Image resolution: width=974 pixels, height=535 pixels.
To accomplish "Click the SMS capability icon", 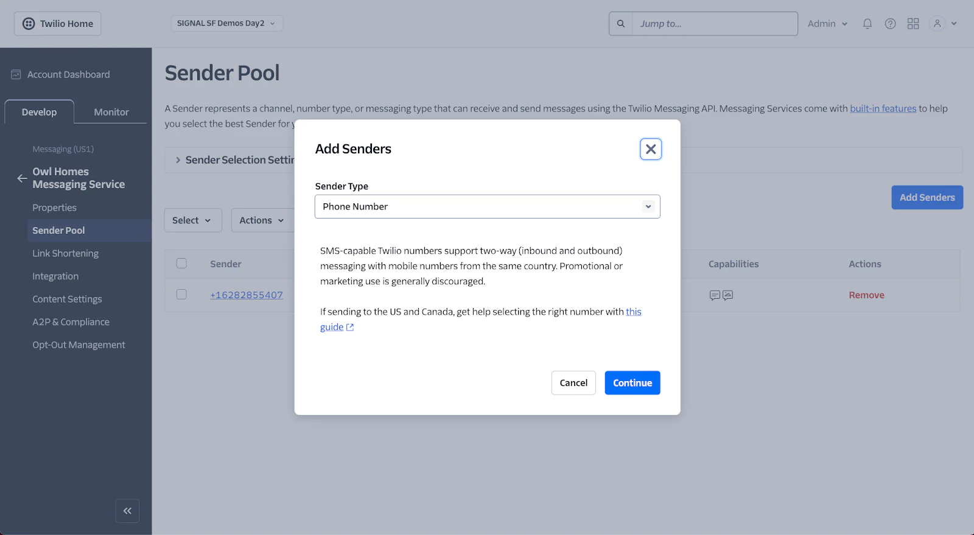I will 715,295.
